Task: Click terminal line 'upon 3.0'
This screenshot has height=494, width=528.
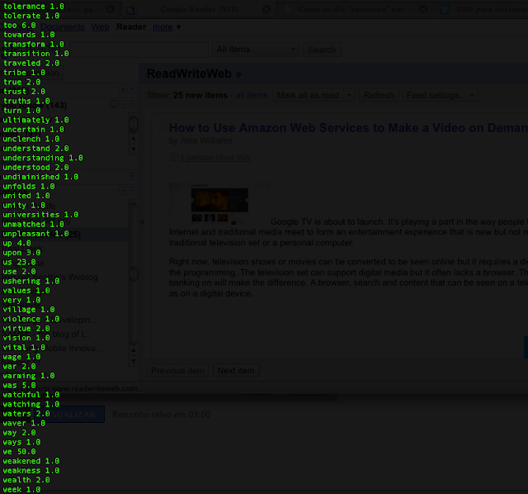Action: [21, 253]
